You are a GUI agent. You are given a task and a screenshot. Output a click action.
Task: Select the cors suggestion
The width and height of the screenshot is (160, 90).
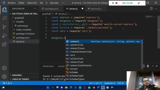103,55
